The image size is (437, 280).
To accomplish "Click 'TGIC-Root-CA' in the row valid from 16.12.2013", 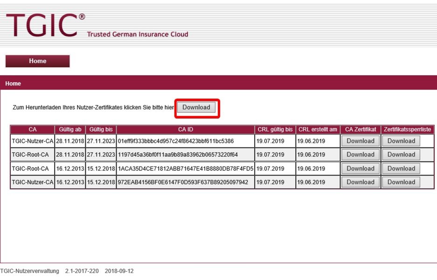I will [x=30, y=169].
